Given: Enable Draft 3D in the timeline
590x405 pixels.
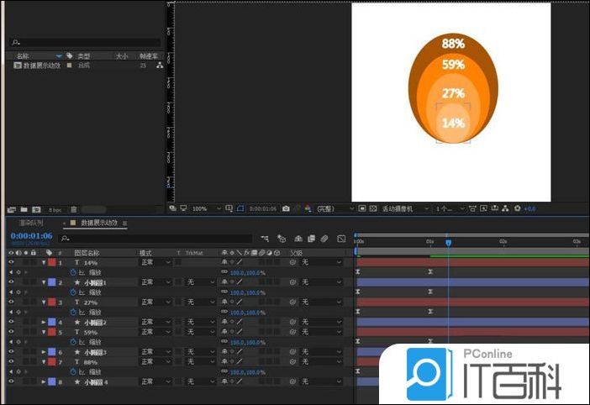Looking at the screenshot, I should tap(282, 239).
